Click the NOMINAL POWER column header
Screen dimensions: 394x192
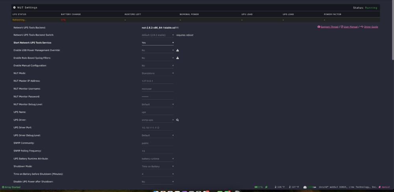[x=189, y=14]
